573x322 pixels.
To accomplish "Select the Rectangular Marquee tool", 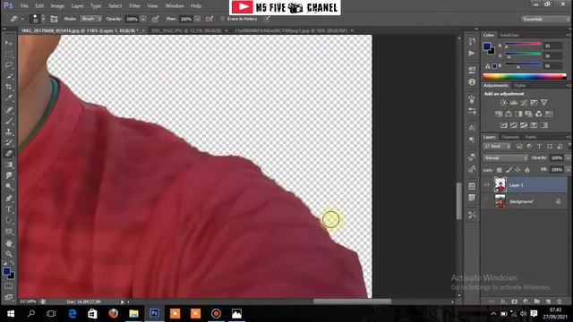I will [9, 55].
